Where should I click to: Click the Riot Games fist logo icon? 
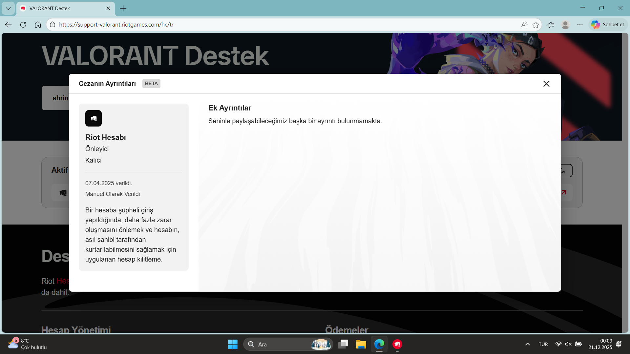pyautogui.click(x=94, y=118)
